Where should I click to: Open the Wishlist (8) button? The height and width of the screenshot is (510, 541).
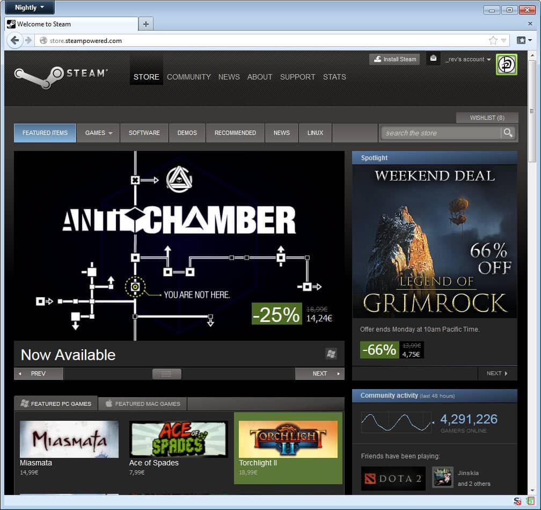[487, 118]
